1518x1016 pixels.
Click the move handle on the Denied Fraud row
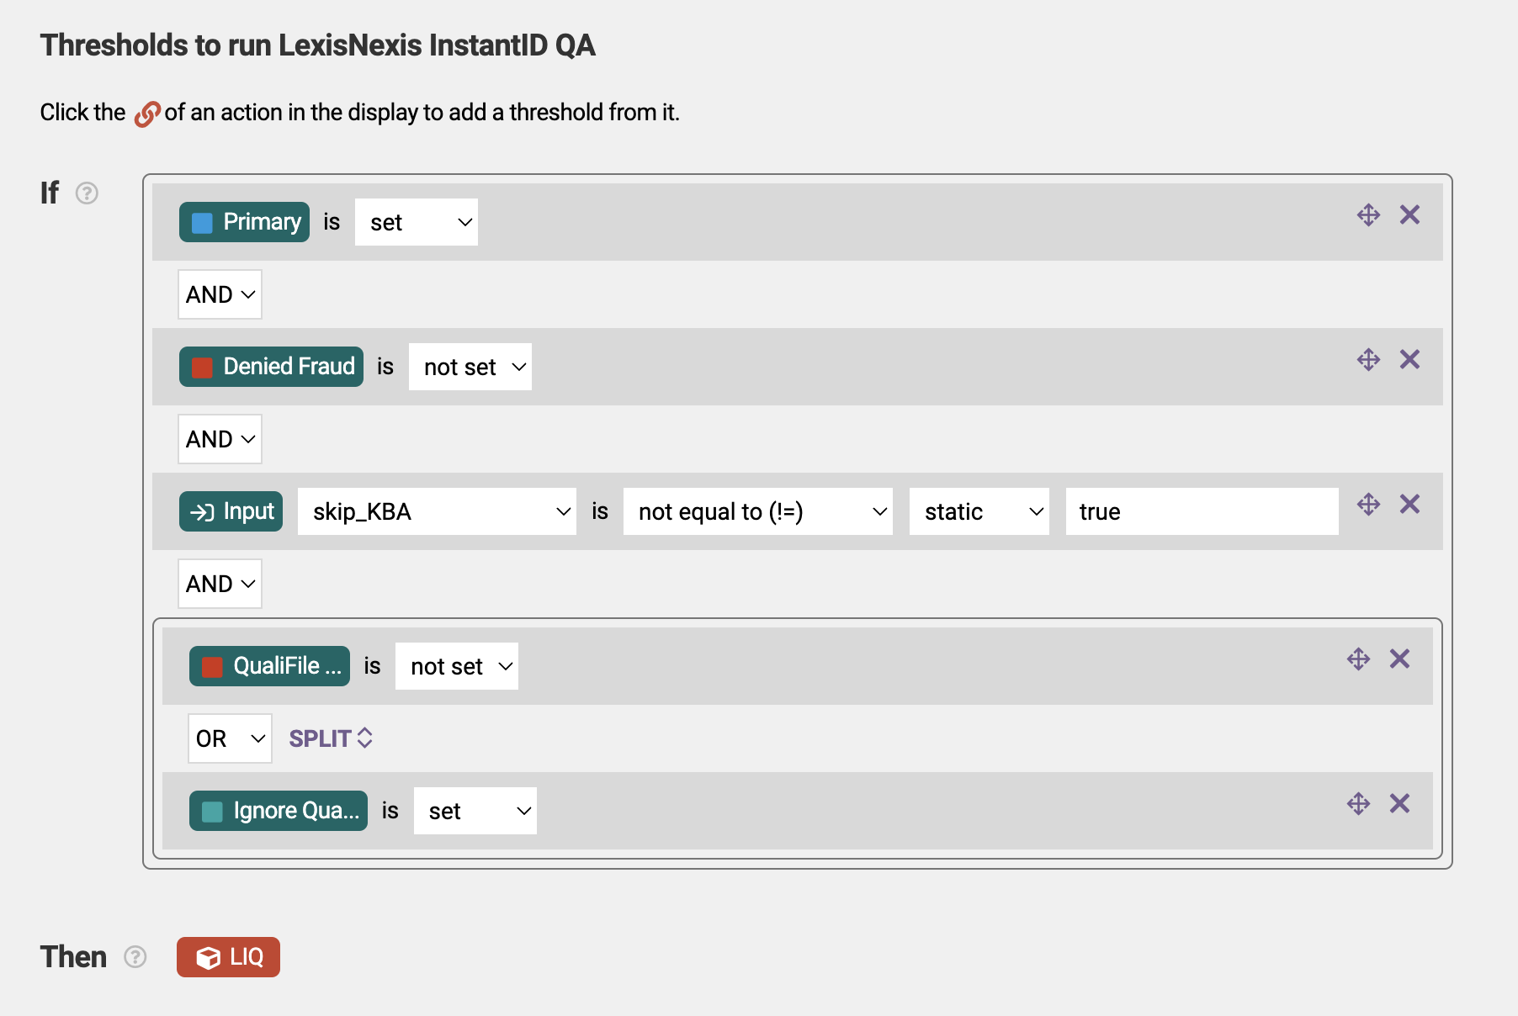[1368, 360]
